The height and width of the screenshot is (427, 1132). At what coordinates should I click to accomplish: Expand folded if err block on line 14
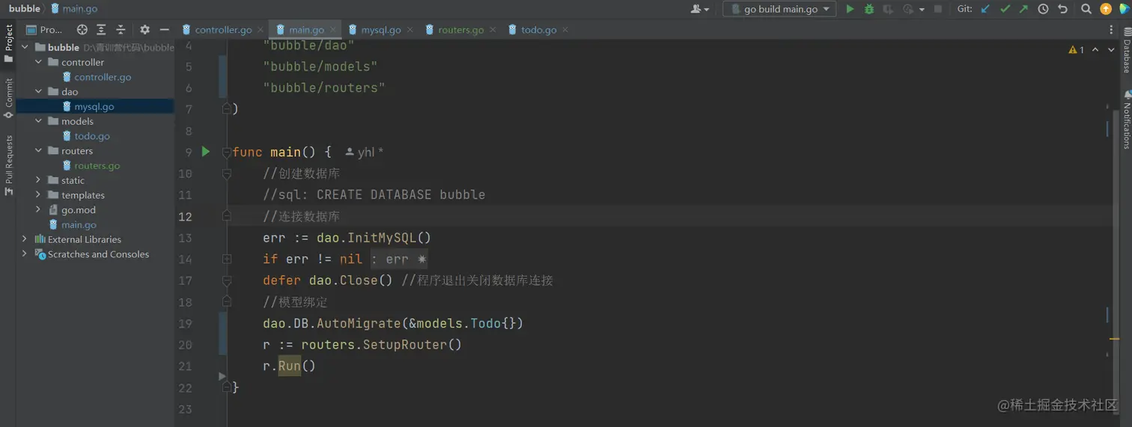point(226,259)
